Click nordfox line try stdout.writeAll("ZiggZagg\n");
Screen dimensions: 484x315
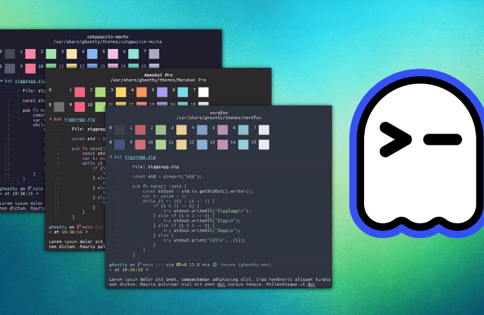click(x=207, y=211)
